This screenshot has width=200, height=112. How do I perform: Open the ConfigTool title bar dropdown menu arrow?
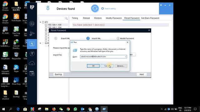tap(161, 5)
